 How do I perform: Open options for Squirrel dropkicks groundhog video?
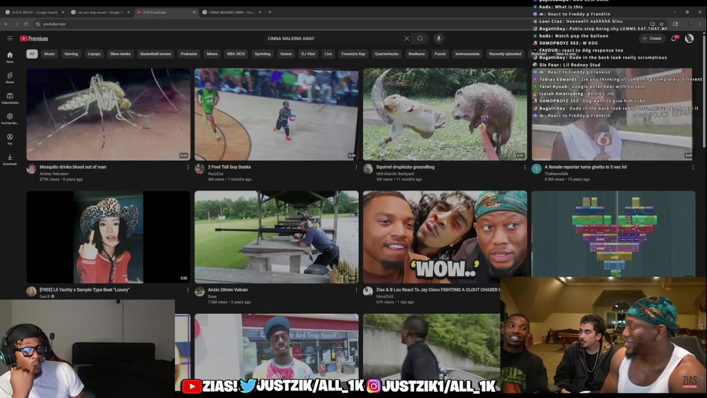coord(525,167)
